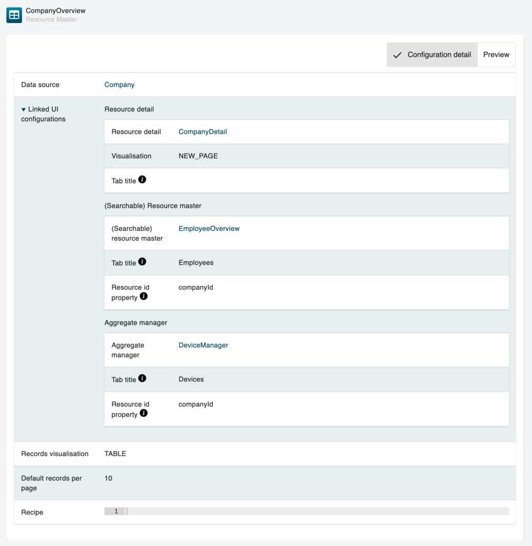Screen dimensions: 532x546
Task: Click the Devices tab title value
Action: (191, 379)
